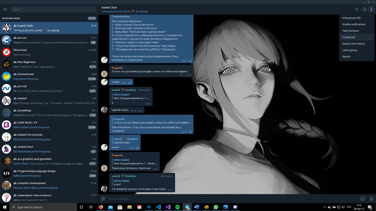Select View group info
Viewport: 376px width, 211px height.
(357, 18)
